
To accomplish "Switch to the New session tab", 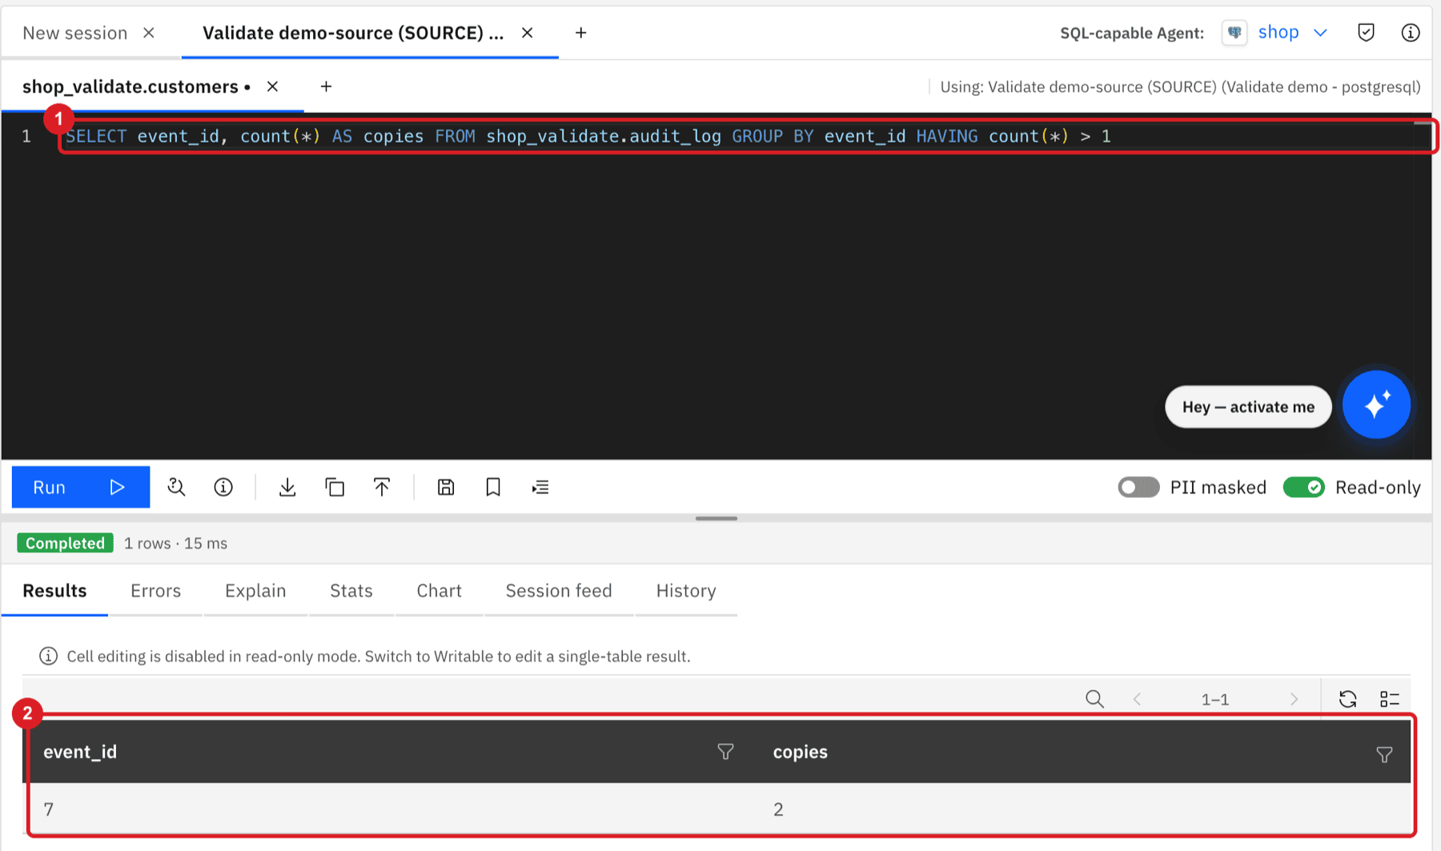I will coord(74,33).
